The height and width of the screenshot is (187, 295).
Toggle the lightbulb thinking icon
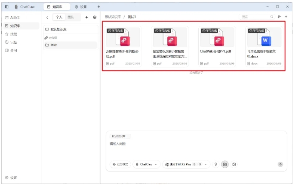(x=216, y=164)
